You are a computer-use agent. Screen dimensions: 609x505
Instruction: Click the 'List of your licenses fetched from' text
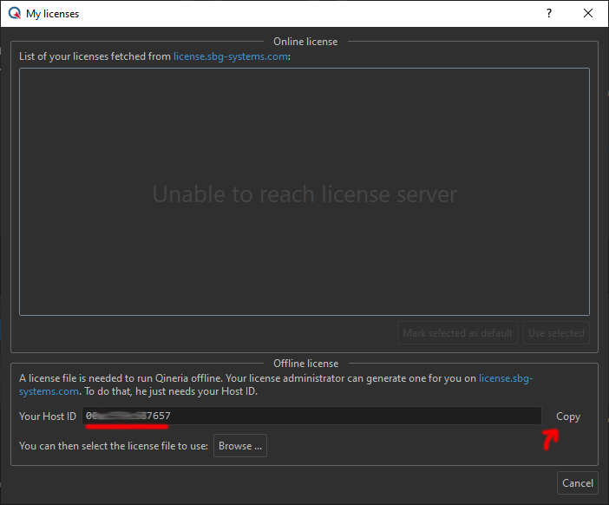pyautogui.click(x=95, y=56)
